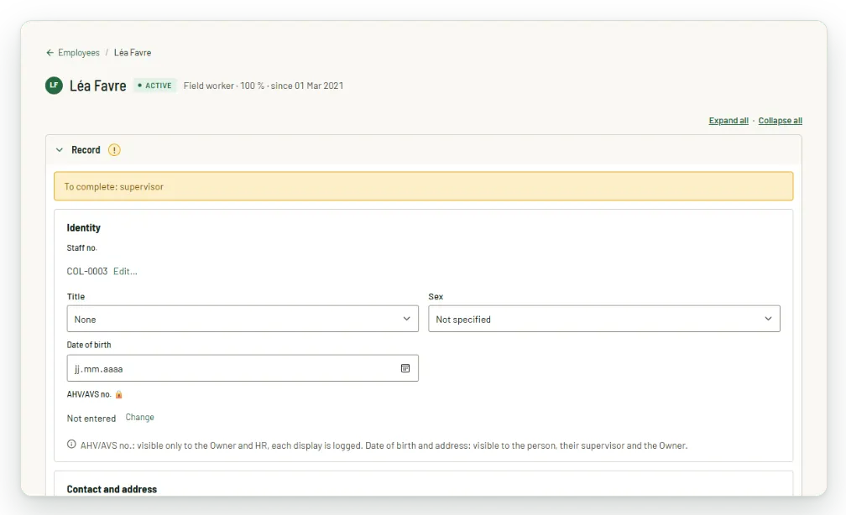Click the Léa Favre page title
Screen dimensions: 846x515
point(97,86)
